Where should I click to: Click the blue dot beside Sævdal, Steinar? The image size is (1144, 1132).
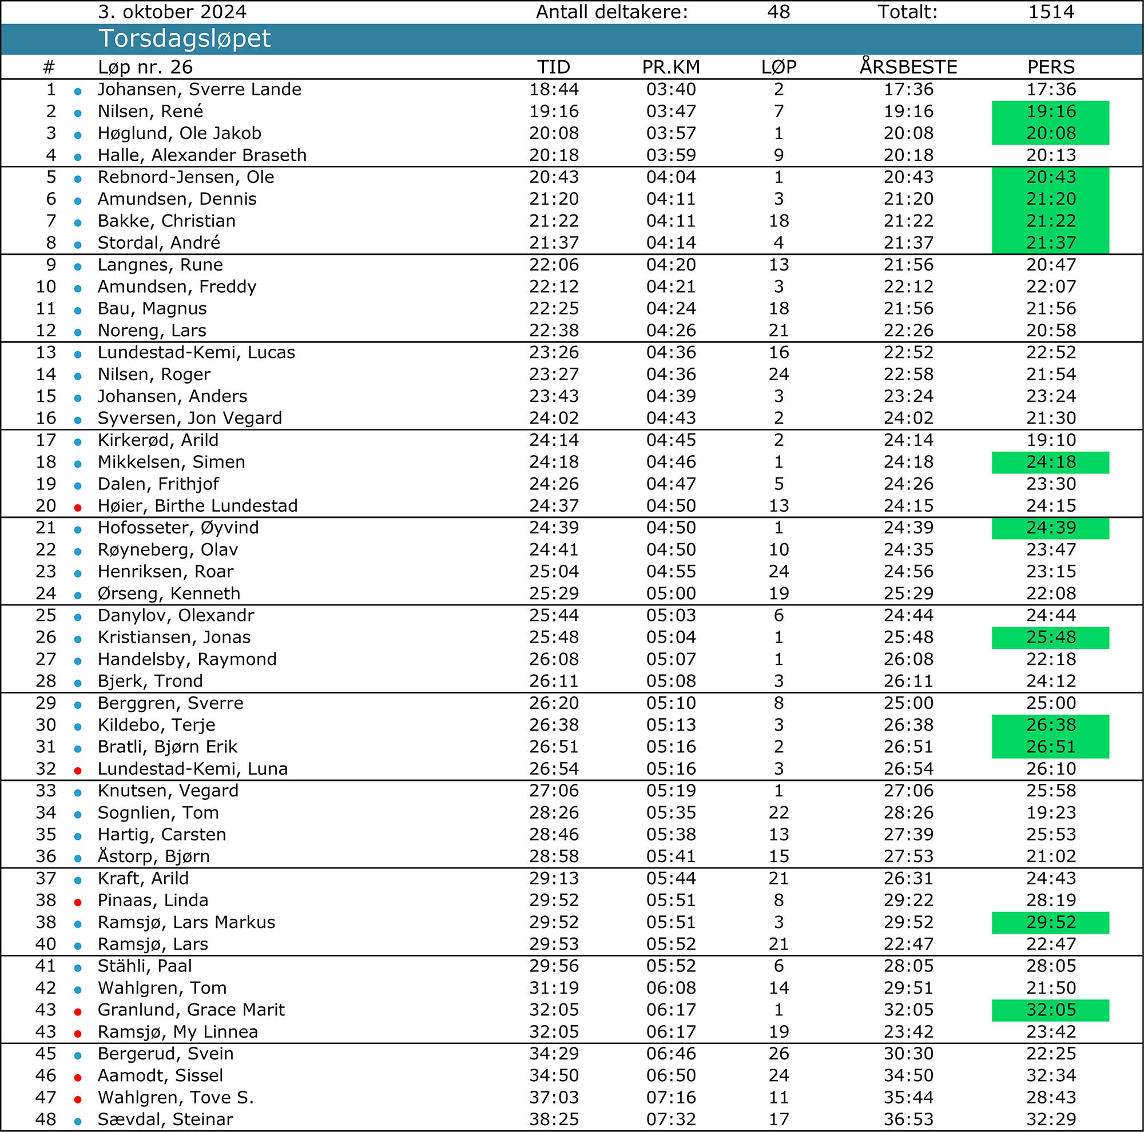point(78,1121)
